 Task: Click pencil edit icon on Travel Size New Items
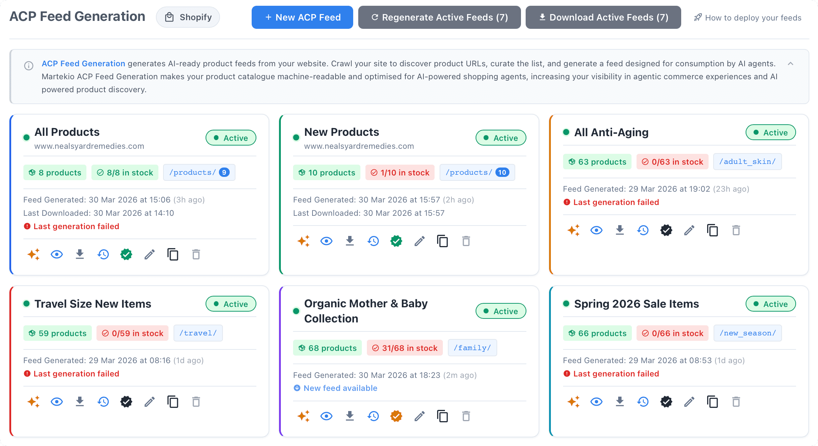149,402
